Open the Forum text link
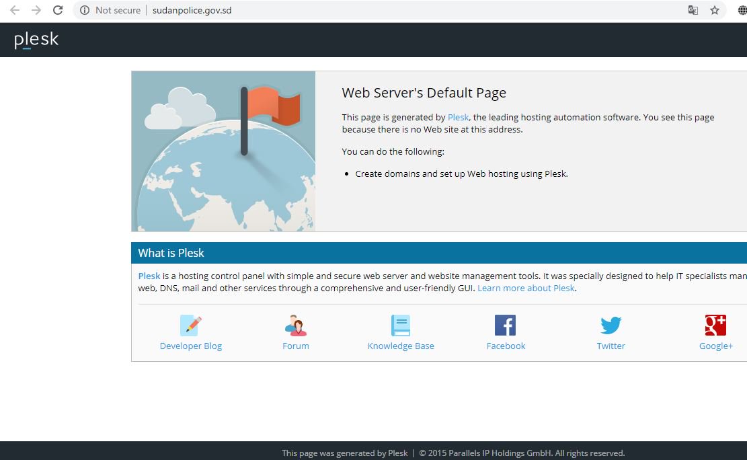Viewport: 747px width, 460px height. pos(296,346)
